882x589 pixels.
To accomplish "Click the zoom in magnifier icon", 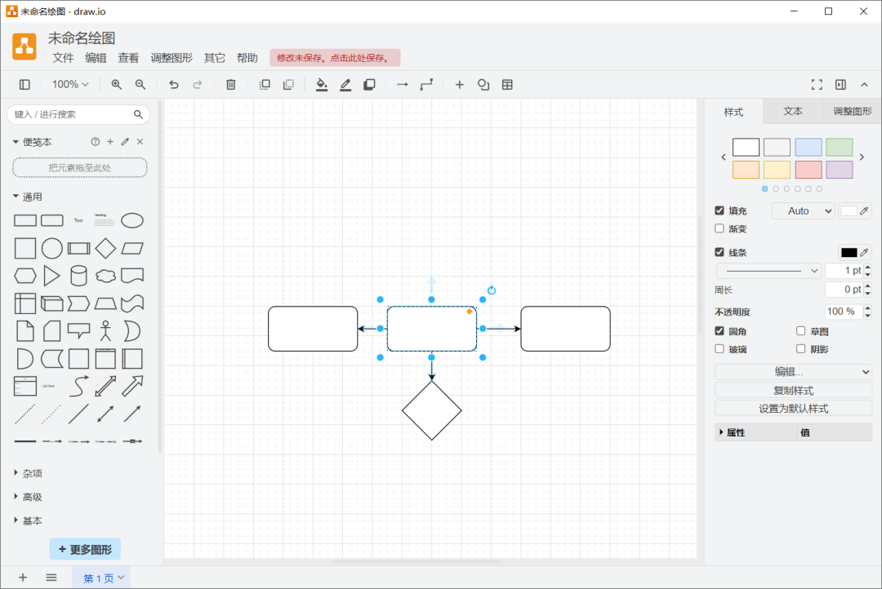I will click(x=117, y=85).
